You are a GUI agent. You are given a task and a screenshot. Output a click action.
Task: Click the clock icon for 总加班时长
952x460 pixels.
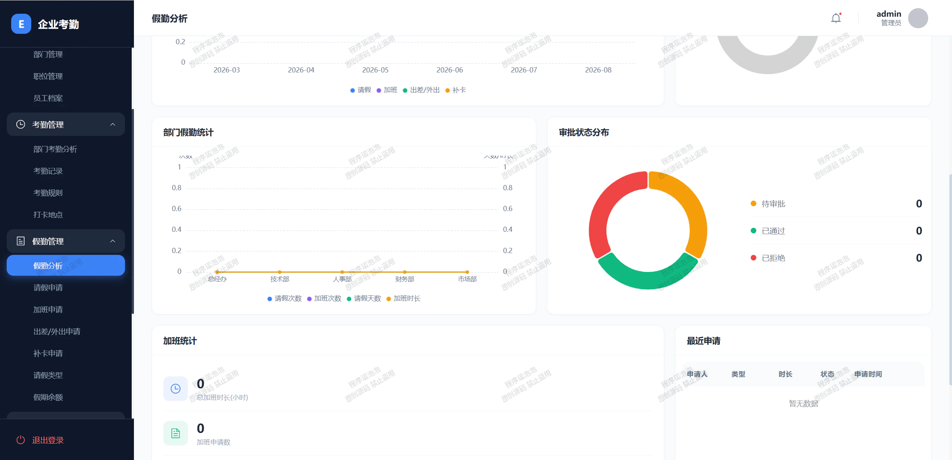tap(176, 389)
